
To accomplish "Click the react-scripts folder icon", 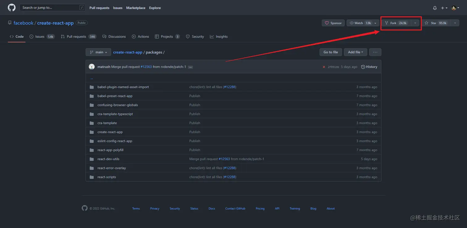I will click(x=92, y=177).
